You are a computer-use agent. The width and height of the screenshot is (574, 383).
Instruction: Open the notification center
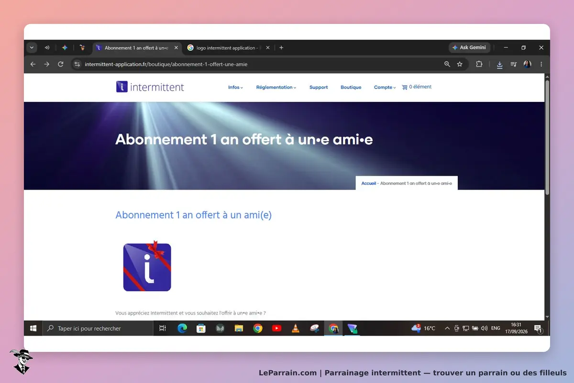538,328
